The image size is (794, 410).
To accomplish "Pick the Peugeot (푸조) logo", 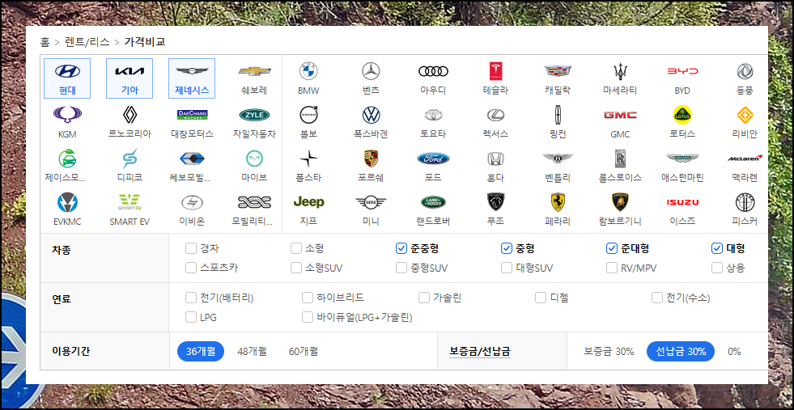I will coord(495,202).
